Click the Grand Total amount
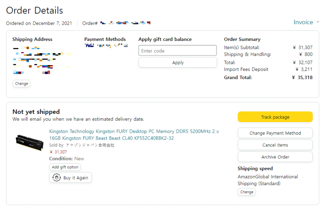Viewport: 327px width, 210px height. 302,77
